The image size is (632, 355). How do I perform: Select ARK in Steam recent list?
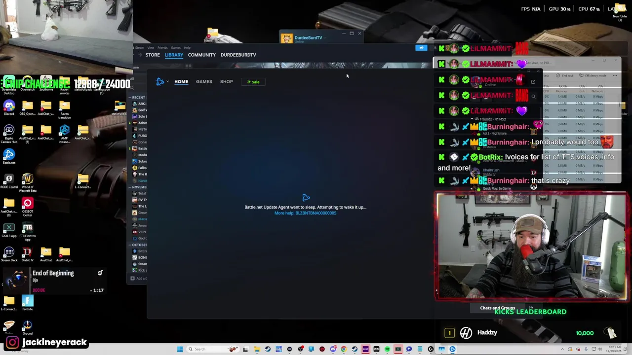click(139, 104)
